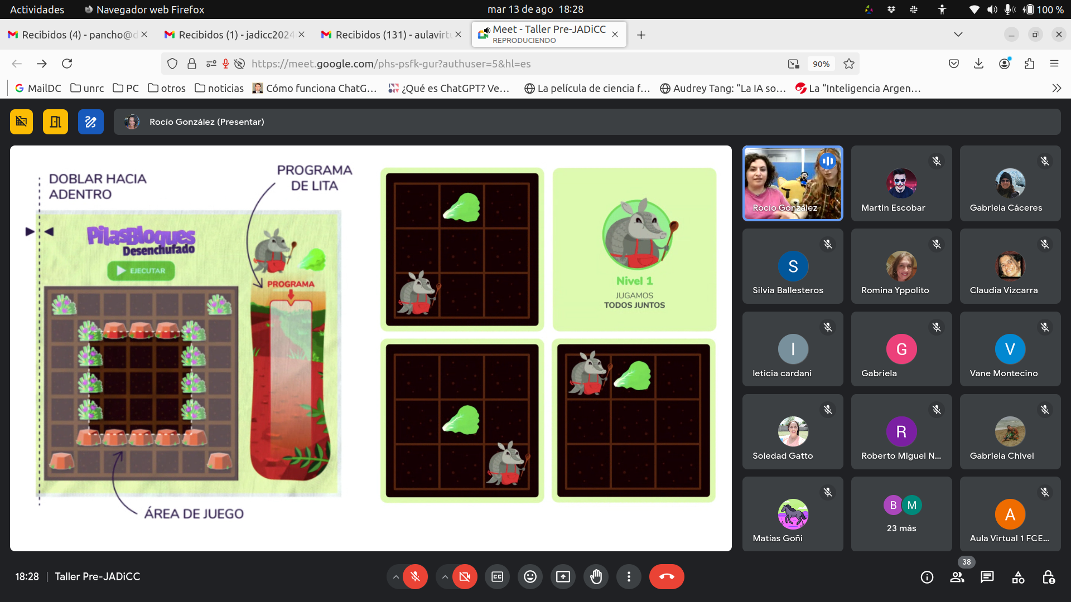Switch to Recibidos (131) aulavirtual tab
Viewport: 1071px width, 602px height.
pyautogui.click(x=392, y=35)
